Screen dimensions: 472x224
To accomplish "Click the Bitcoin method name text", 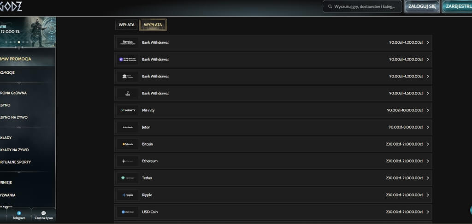I will (x=147, y=144).
